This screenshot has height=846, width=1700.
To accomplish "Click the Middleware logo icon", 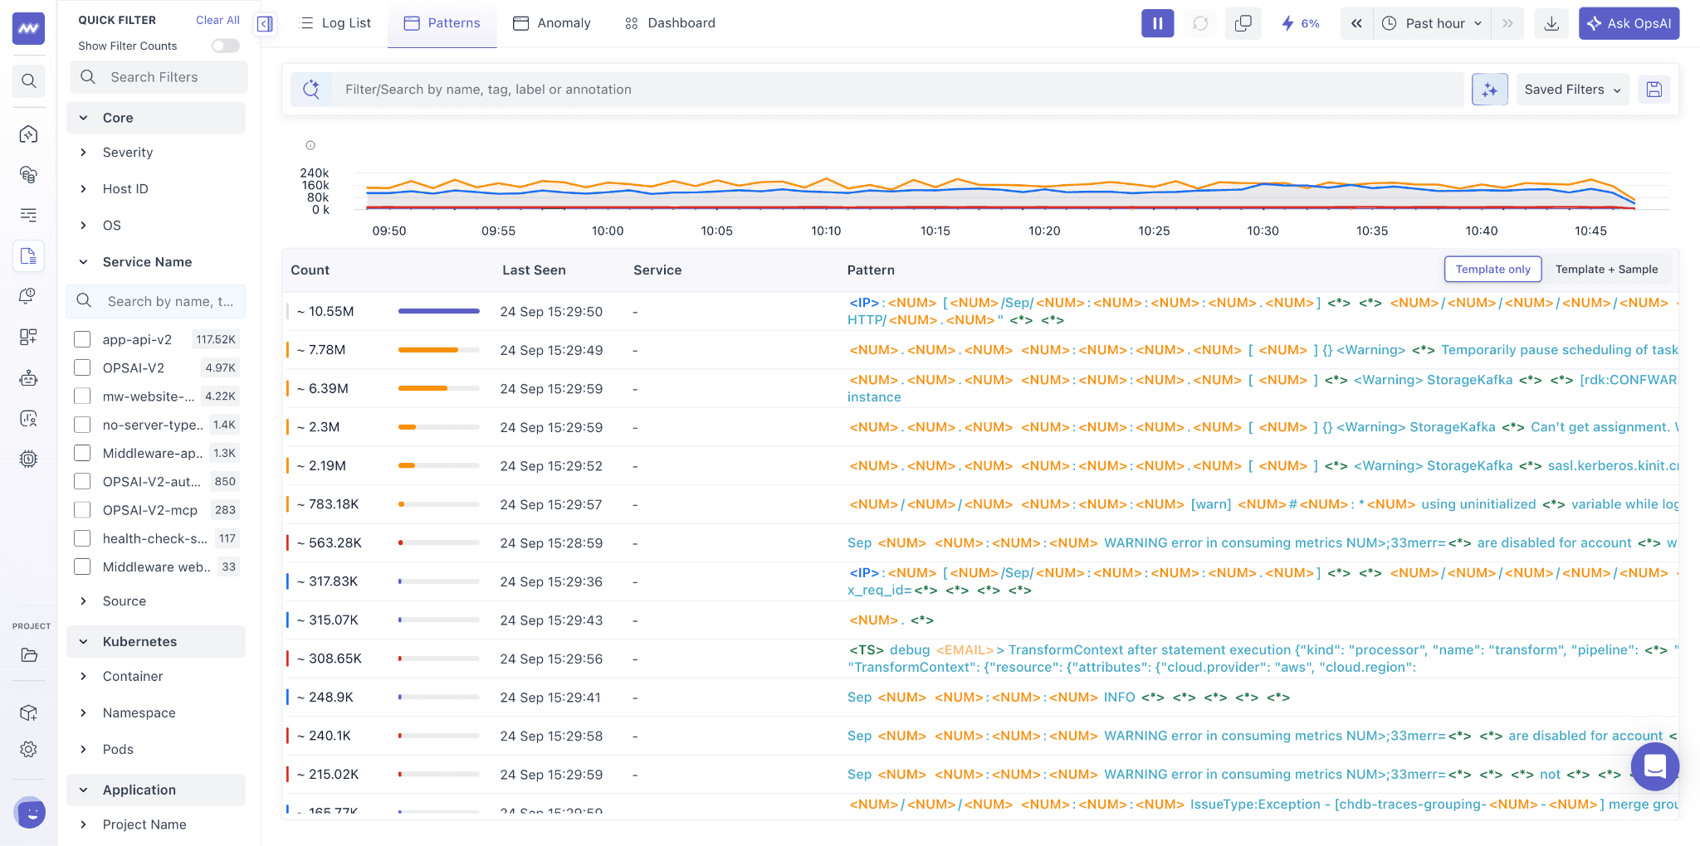I will 28,28.
